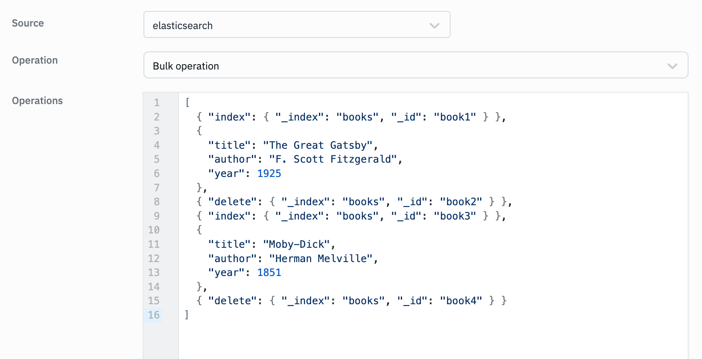The image size is (702, 359).
Task: Click the year value 1925
Action: [269, 174]
